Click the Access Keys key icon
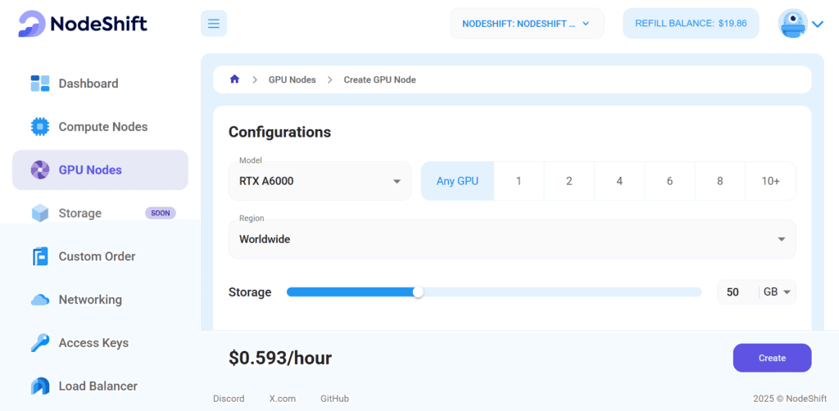The image size is (839, 411). point(40,342)
